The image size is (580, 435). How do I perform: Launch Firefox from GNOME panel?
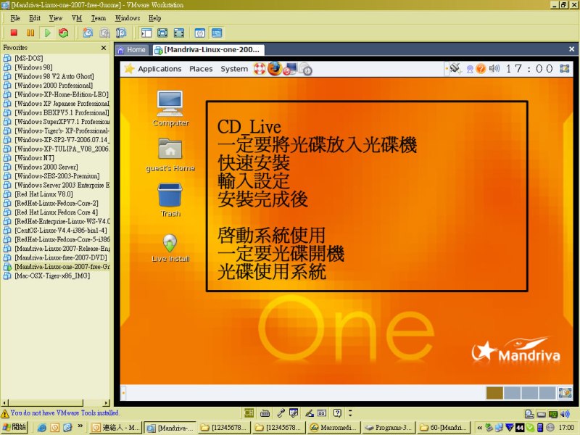coord(274,69)
